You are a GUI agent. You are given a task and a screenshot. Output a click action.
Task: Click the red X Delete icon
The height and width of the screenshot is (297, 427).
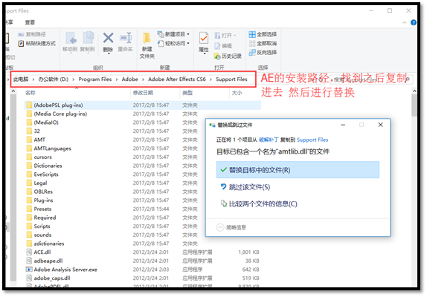pos(108,38)
